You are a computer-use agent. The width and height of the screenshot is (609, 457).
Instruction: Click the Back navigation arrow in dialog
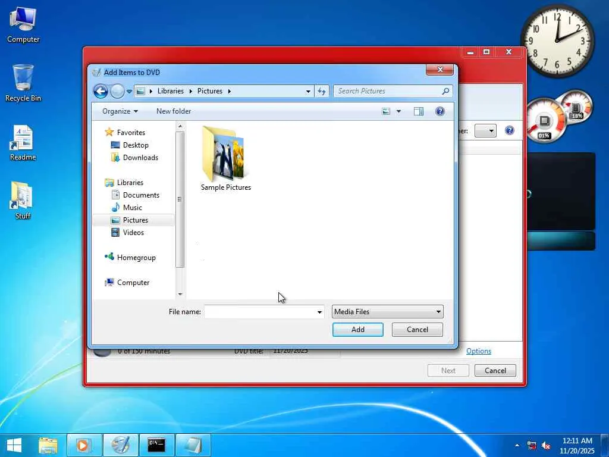[101, 91]
